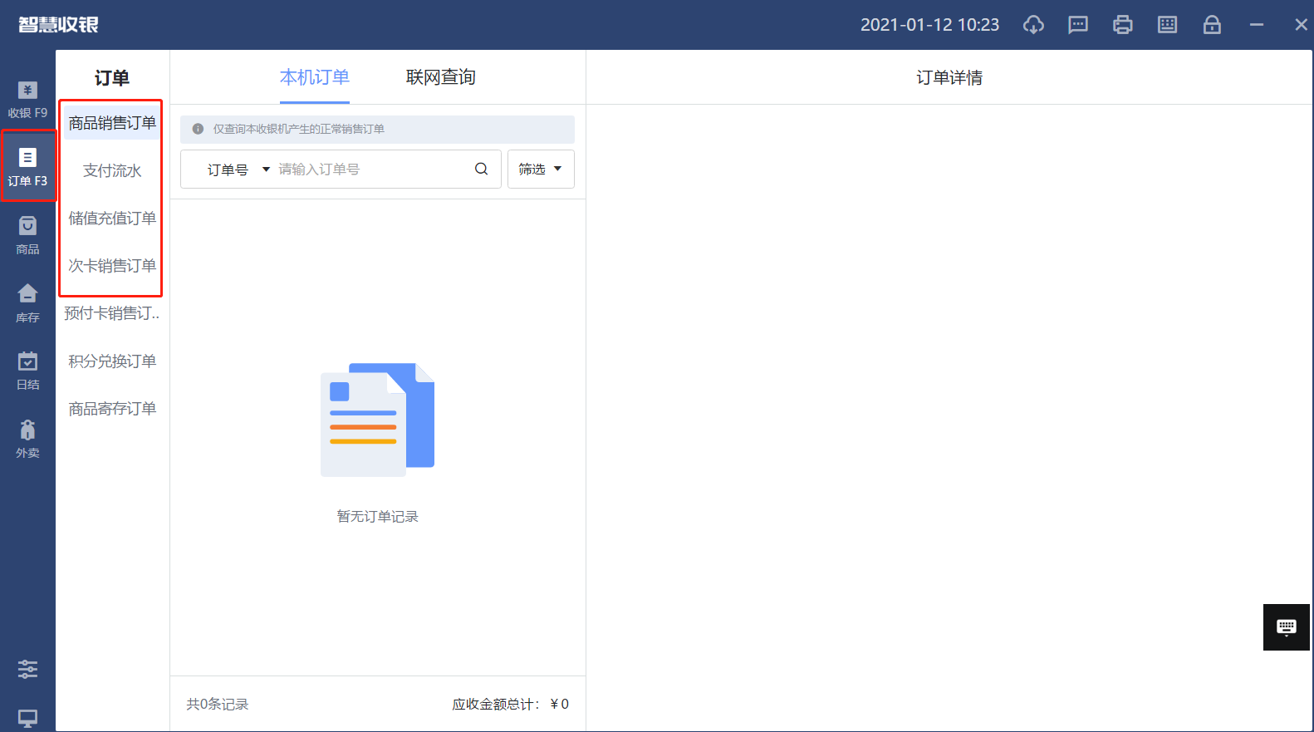Open 支付流水 payment records
1314x732 pixels.
(112, 171)
